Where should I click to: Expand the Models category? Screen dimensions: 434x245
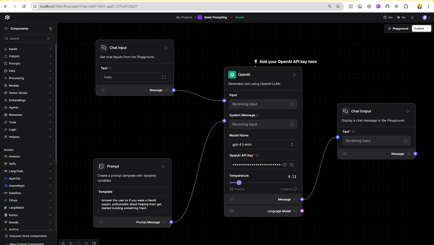(x=28, y=86)
